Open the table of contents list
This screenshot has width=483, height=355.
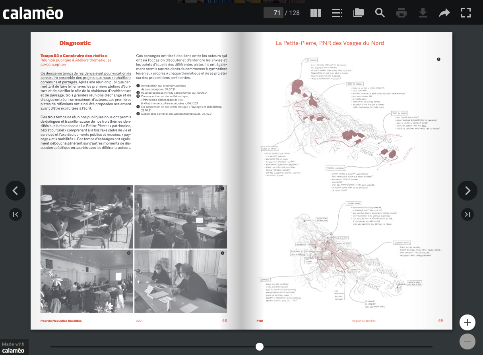pyautogui.click(x=337, y=13)
